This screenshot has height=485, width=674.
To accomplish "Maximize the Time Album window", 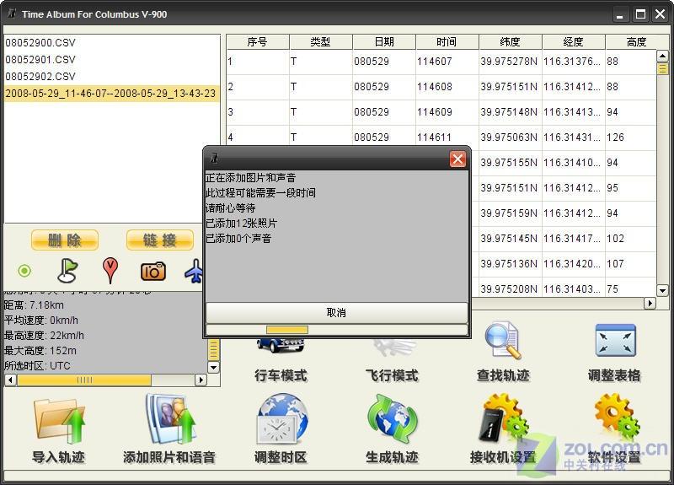I will [x=640, y=15].
